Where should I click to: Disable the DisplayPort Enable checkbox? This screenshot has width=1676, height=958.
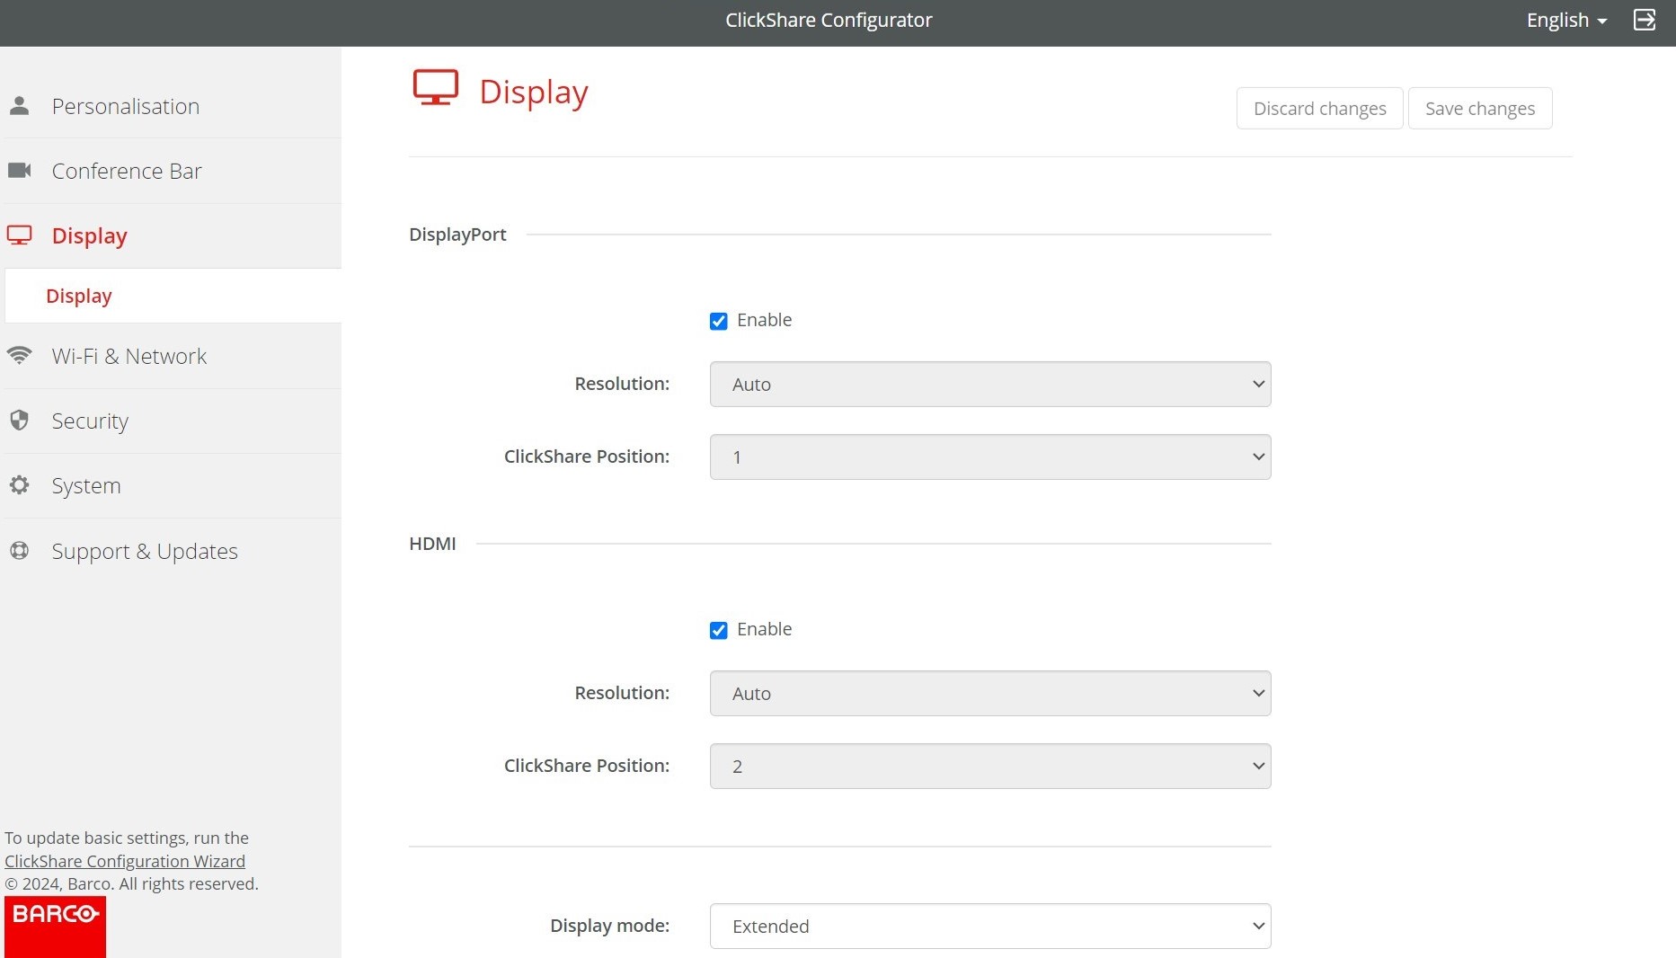pyautogui.click(x=718, y=320)
